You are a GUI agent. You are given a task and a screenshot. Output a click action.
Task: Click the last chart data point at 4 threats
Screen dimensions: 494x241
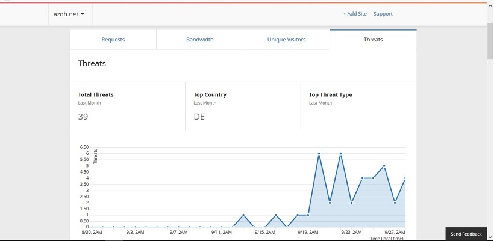[x=404, y=178]
